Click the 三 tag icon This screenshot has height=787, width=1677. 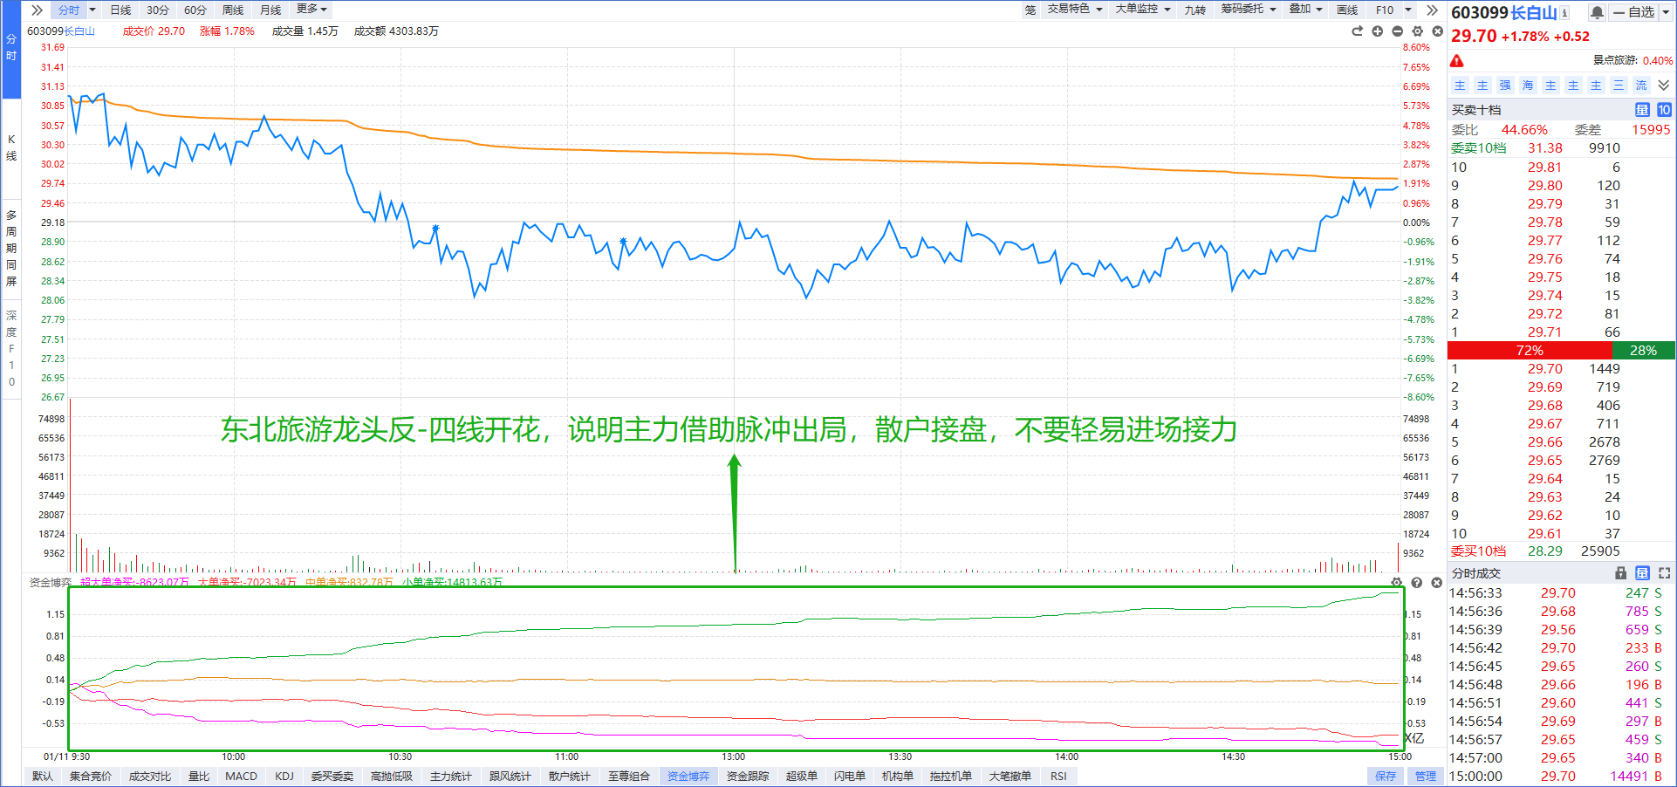click(1619, 86)
